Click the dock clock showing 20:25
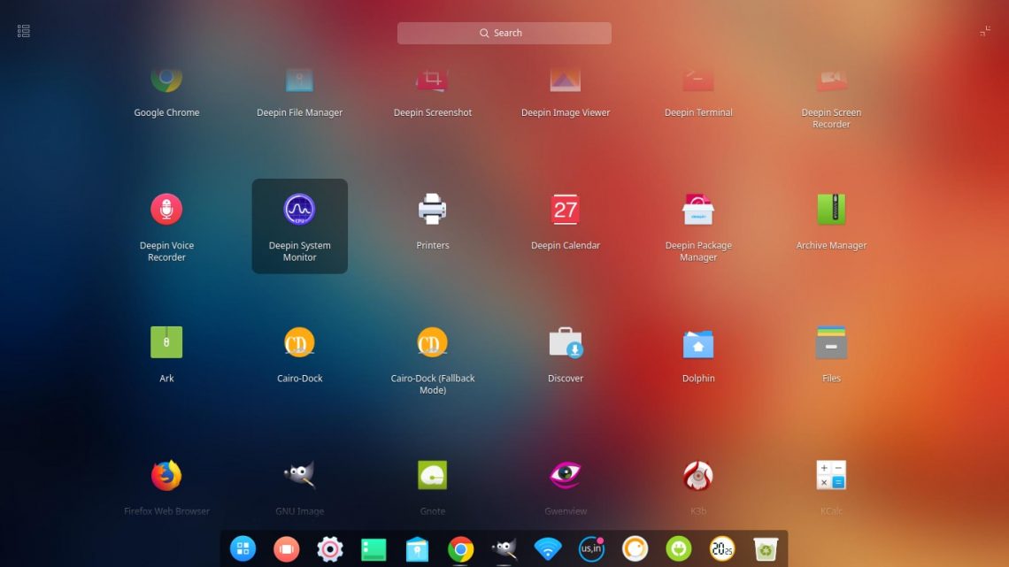This screenshot has width=1009, height=567. coord(722,548)
